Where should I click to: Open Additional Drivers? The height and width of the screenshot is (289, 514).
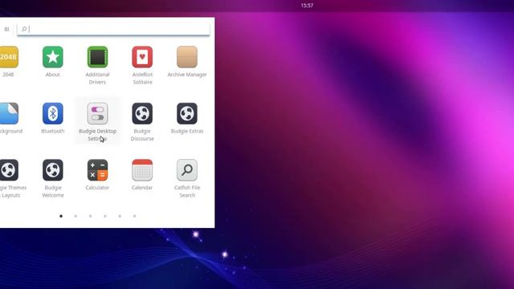coord(97,57)
